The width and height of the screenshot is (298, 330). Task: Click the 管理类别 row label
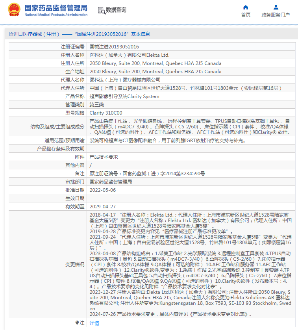[x=75, y=105]
